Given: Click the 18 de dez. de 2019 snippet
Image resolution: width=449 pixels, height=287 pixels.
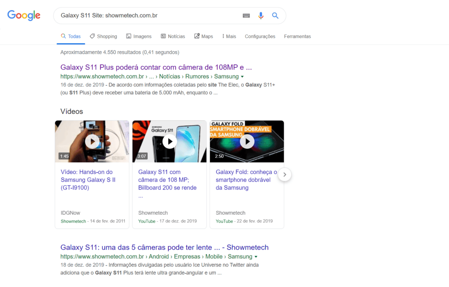Looking at the screenshot, I should (160, 269).
